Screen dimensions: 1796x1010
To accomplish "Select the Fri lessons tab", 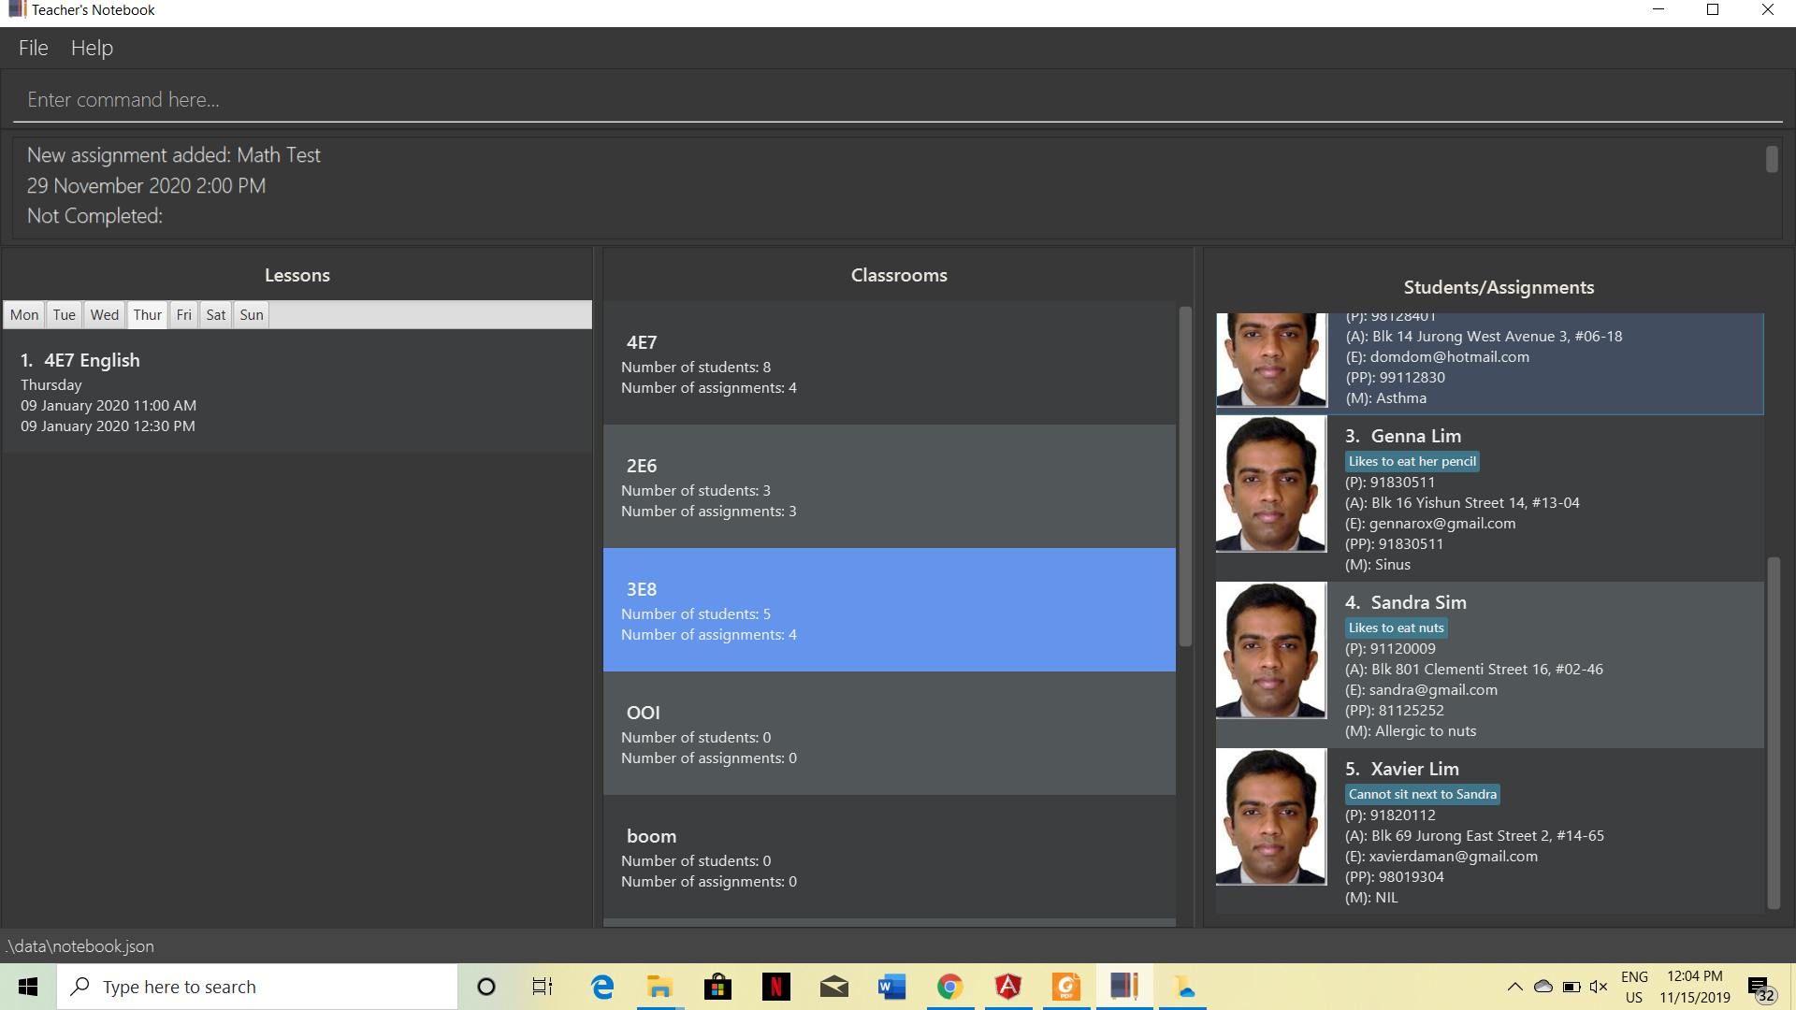I will click(x=183, y=315).
